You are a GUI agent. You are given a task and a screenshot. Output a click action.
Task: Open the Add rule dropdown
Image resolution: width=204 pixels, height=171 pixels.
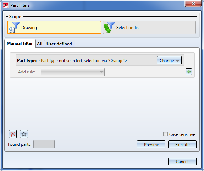click(73, 72)
